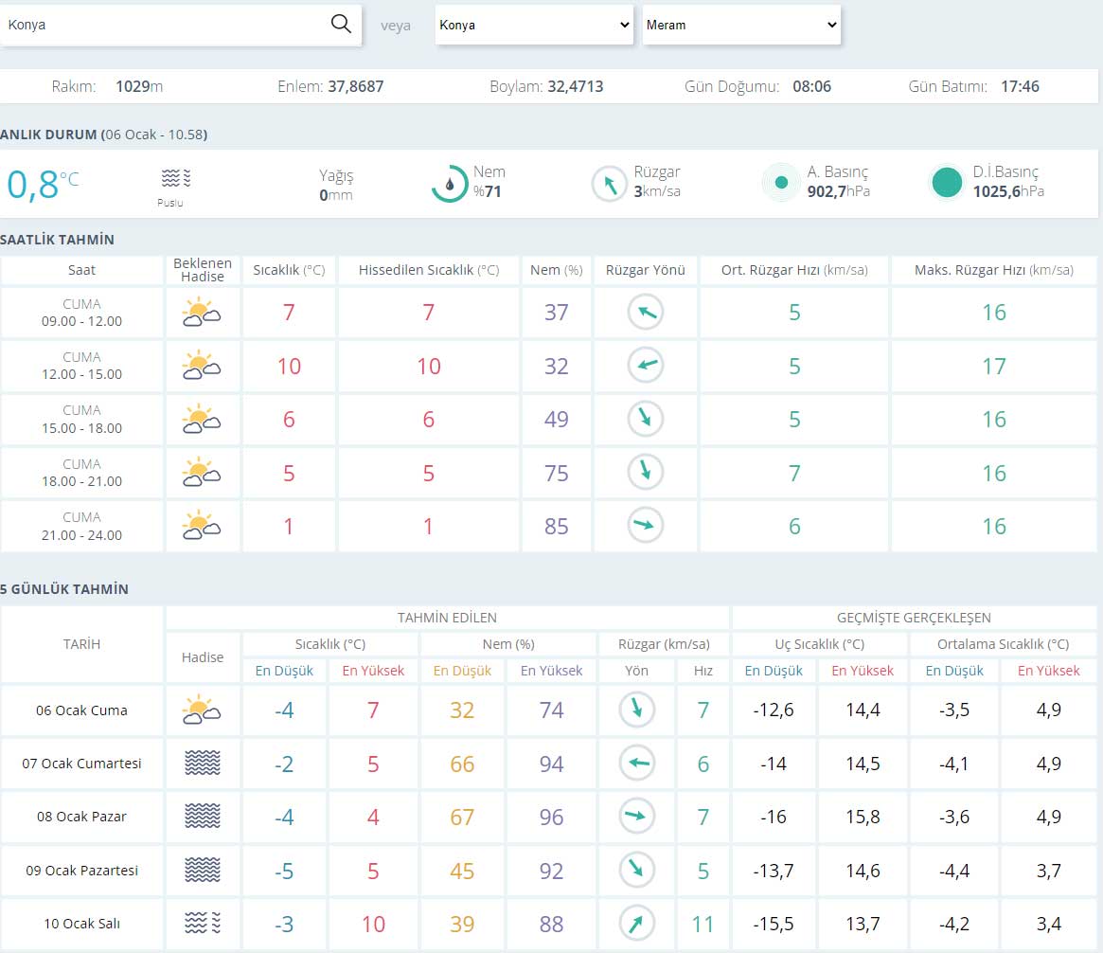Click the maximum wind speed 17 cell

[994, 366]
